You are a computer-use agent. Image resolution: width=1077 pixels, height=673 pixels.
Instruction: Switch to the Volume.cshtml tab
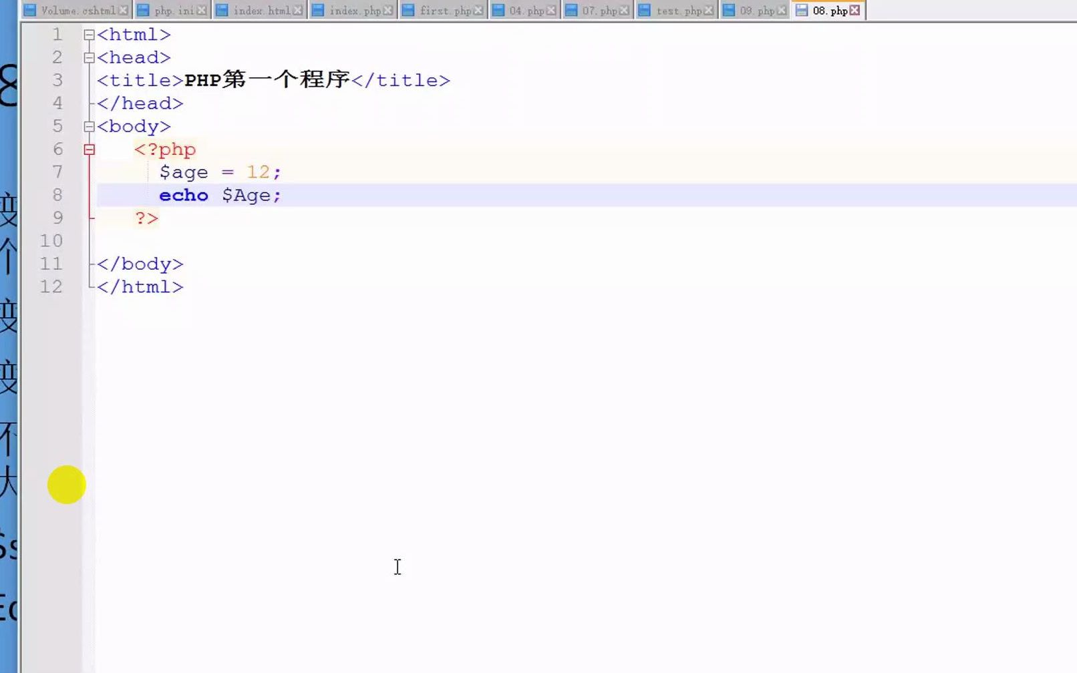[x=75, y=11]
